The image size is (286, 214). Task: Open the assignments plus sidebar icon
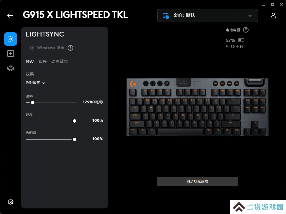(x=11, y=53)
